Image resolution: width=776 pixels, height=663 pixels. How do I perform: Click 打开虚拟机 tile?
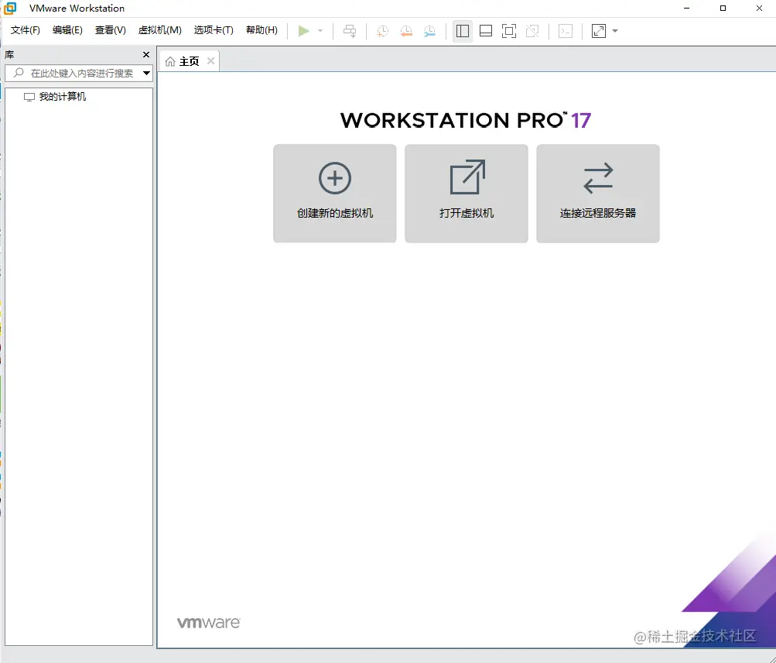pyautogui.click(x=467, y=194)
